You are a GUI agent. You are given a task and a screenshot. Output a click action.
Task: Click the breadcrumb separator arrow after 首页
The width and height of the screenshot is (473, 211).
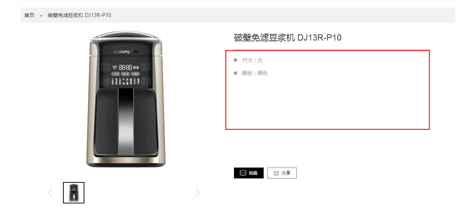pyautogui.click(x=41, y=15)
